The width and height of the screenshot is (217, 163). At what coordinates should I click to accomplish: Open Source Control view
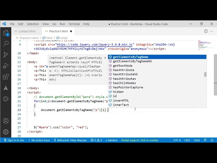click(6, 55)
